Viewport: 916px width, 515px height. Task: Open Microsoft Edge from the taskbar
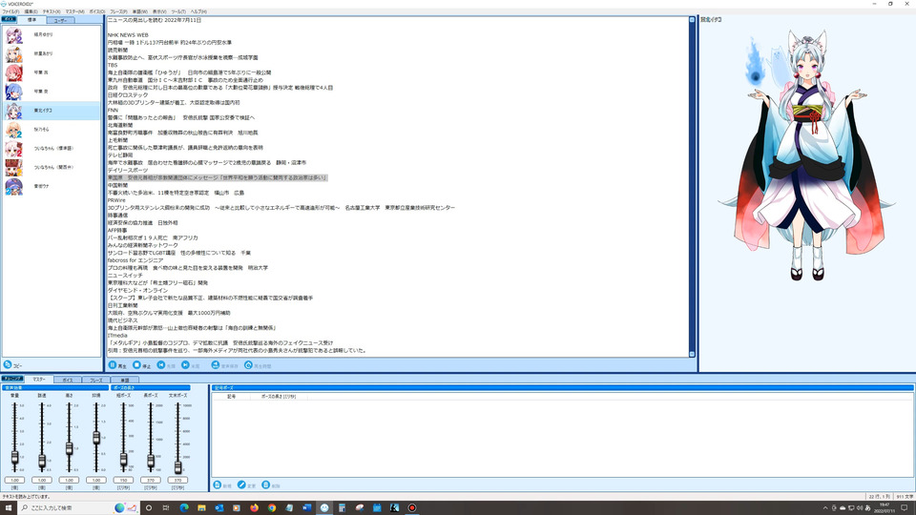184,507
